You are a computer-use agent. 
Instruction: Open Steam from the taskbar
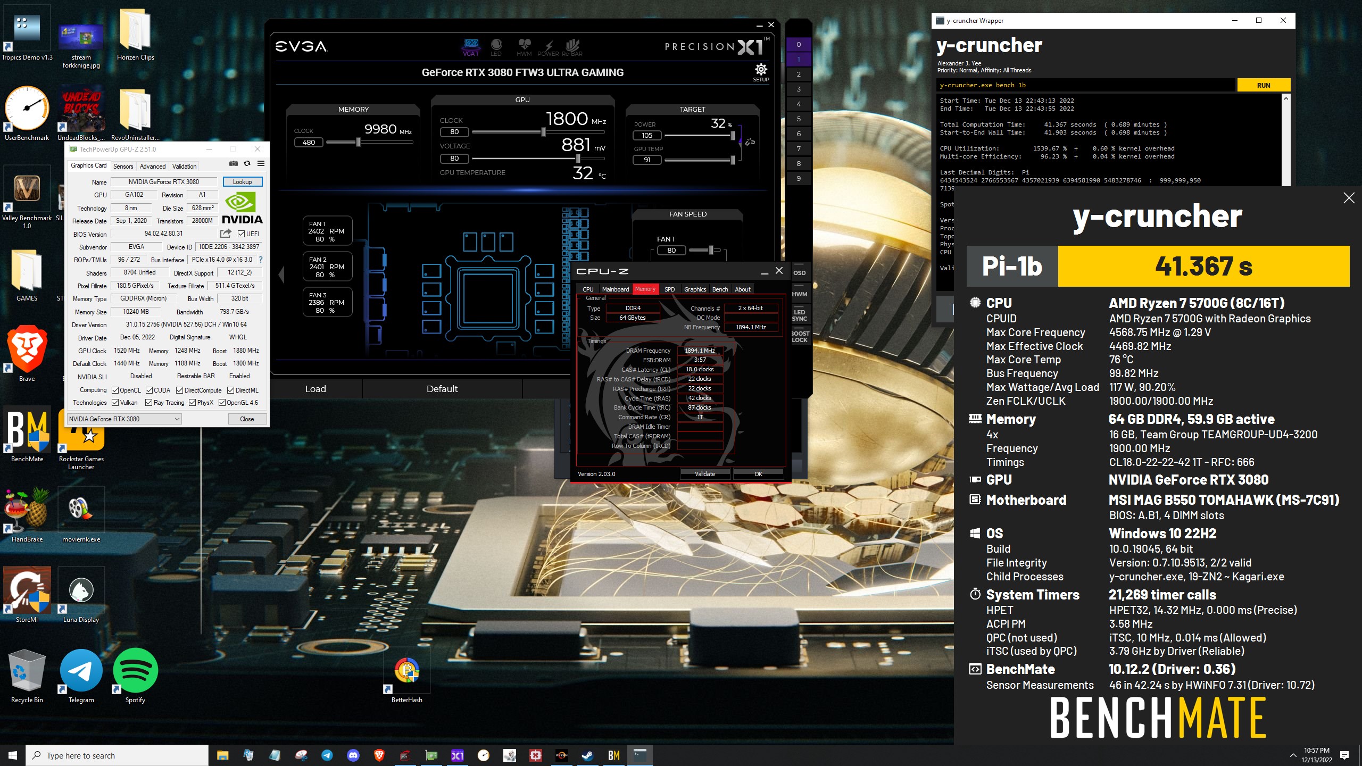587,755
